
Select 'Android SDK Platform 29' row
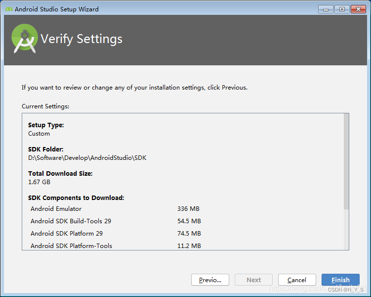pos(115,233)
